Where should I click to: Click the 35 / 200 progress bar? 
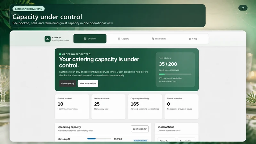pyautogui.click(x=175, y=74)
